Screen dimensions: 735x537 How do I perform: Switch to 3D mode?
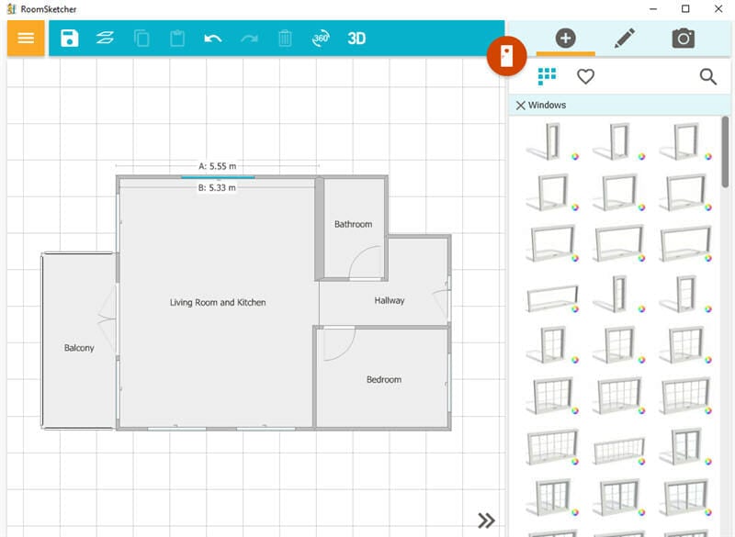356,39
